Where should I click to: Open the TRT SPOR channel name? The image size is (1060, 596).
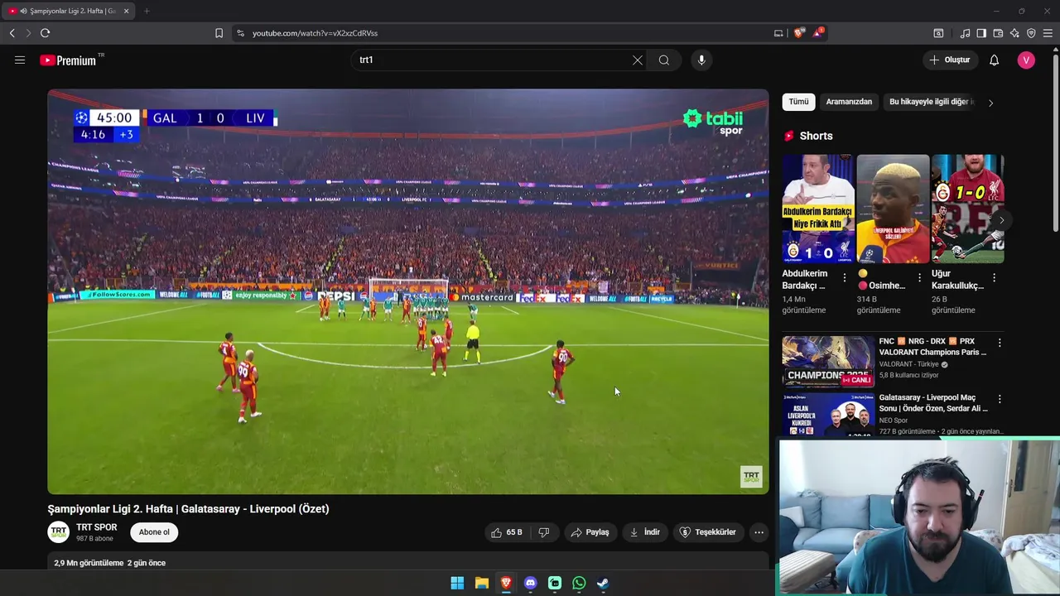[x=97, y=527]
